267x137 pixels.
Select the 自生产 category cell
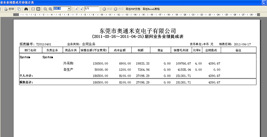68,69
